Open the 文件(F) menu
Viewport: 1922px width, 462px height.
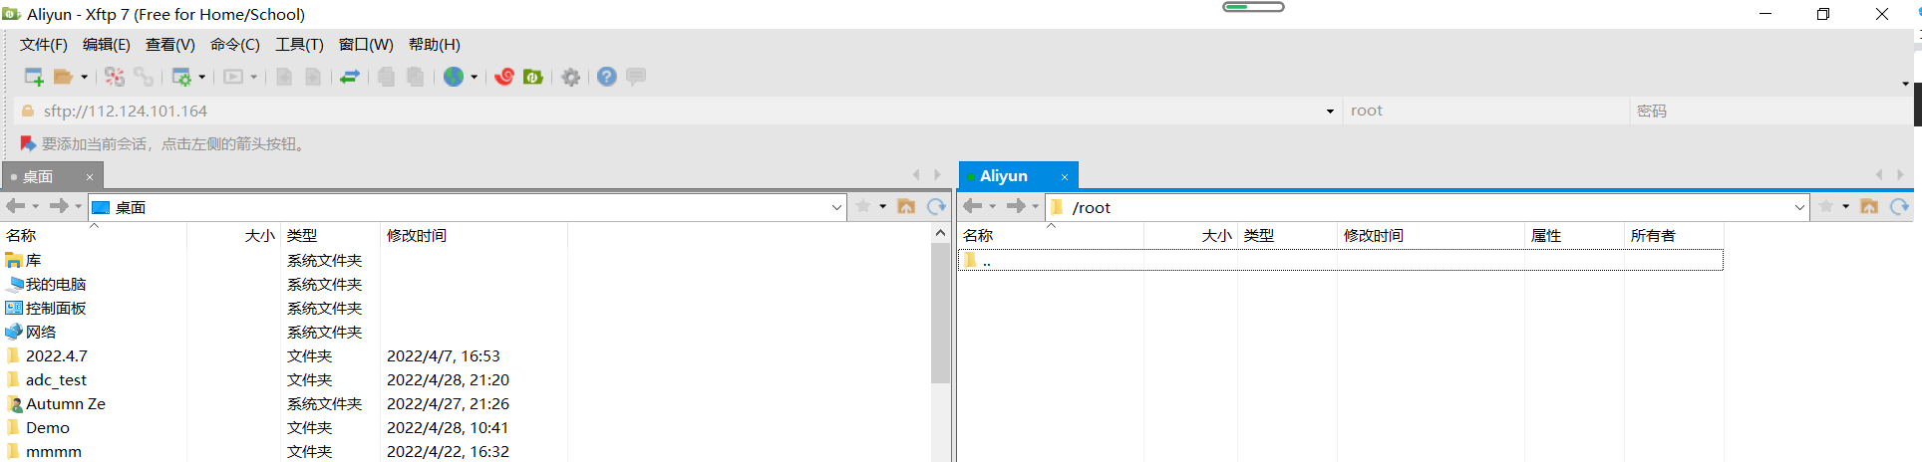[44, 45]
